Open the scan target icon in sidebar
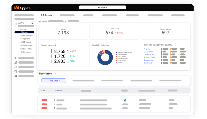Screen dimensions: 207x119 pyautogui.click(x=16, y=58)
